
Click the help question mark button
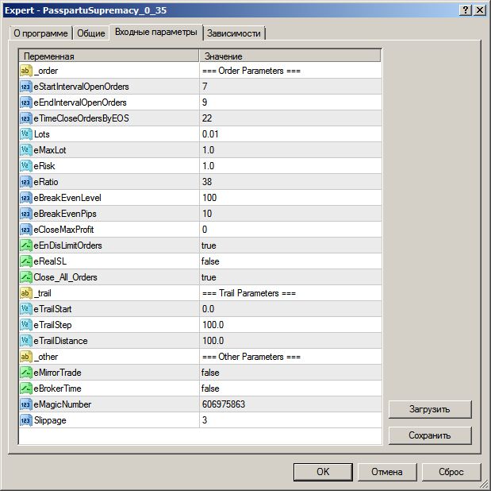(x=466, y=10)
